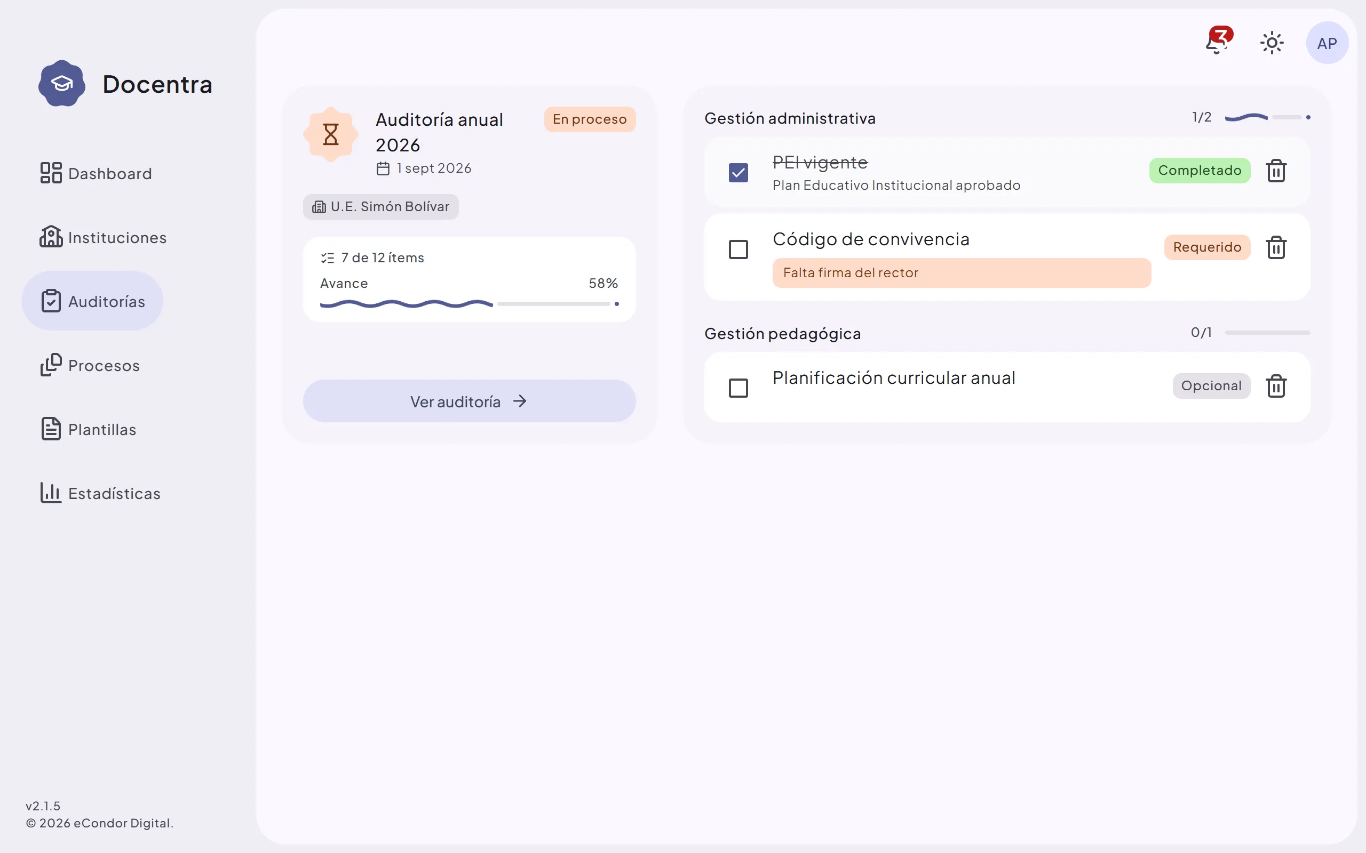Screen dimensions: 1366x853
Task: Click the 58% Avance wavy progress bar
Action: point(469,304)
